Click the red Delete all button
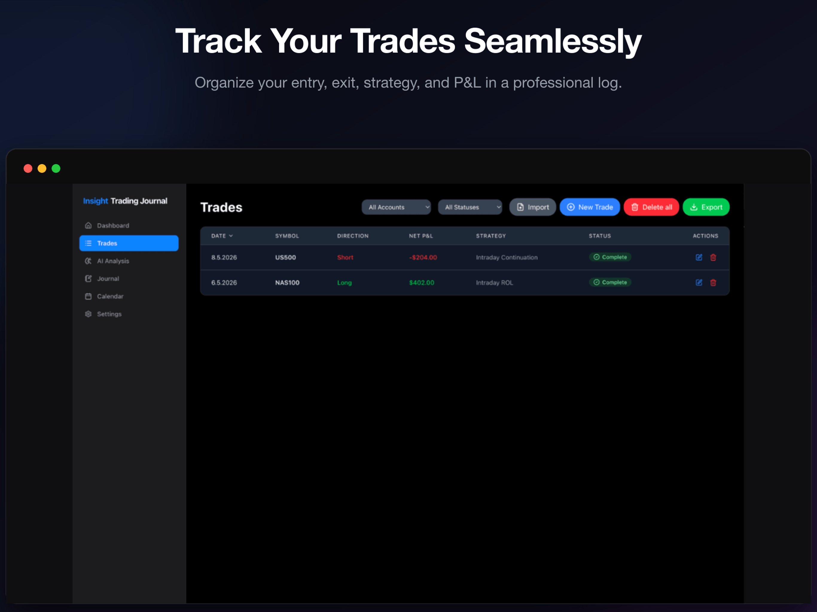This screenshot has width=817, height=612. [652, 207]
